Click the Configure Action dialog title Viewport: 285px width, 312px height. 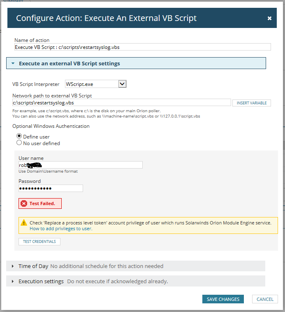coord(106,18)
